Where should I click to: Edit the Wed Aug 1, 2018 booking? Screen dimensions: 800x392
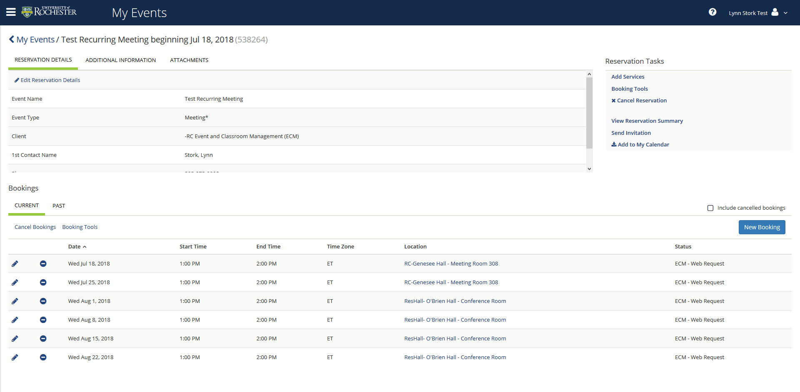15,301
